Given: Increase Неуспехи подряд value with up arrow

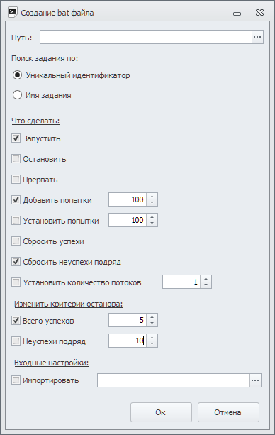Looking at the screenshot, I should pos(152,337).
